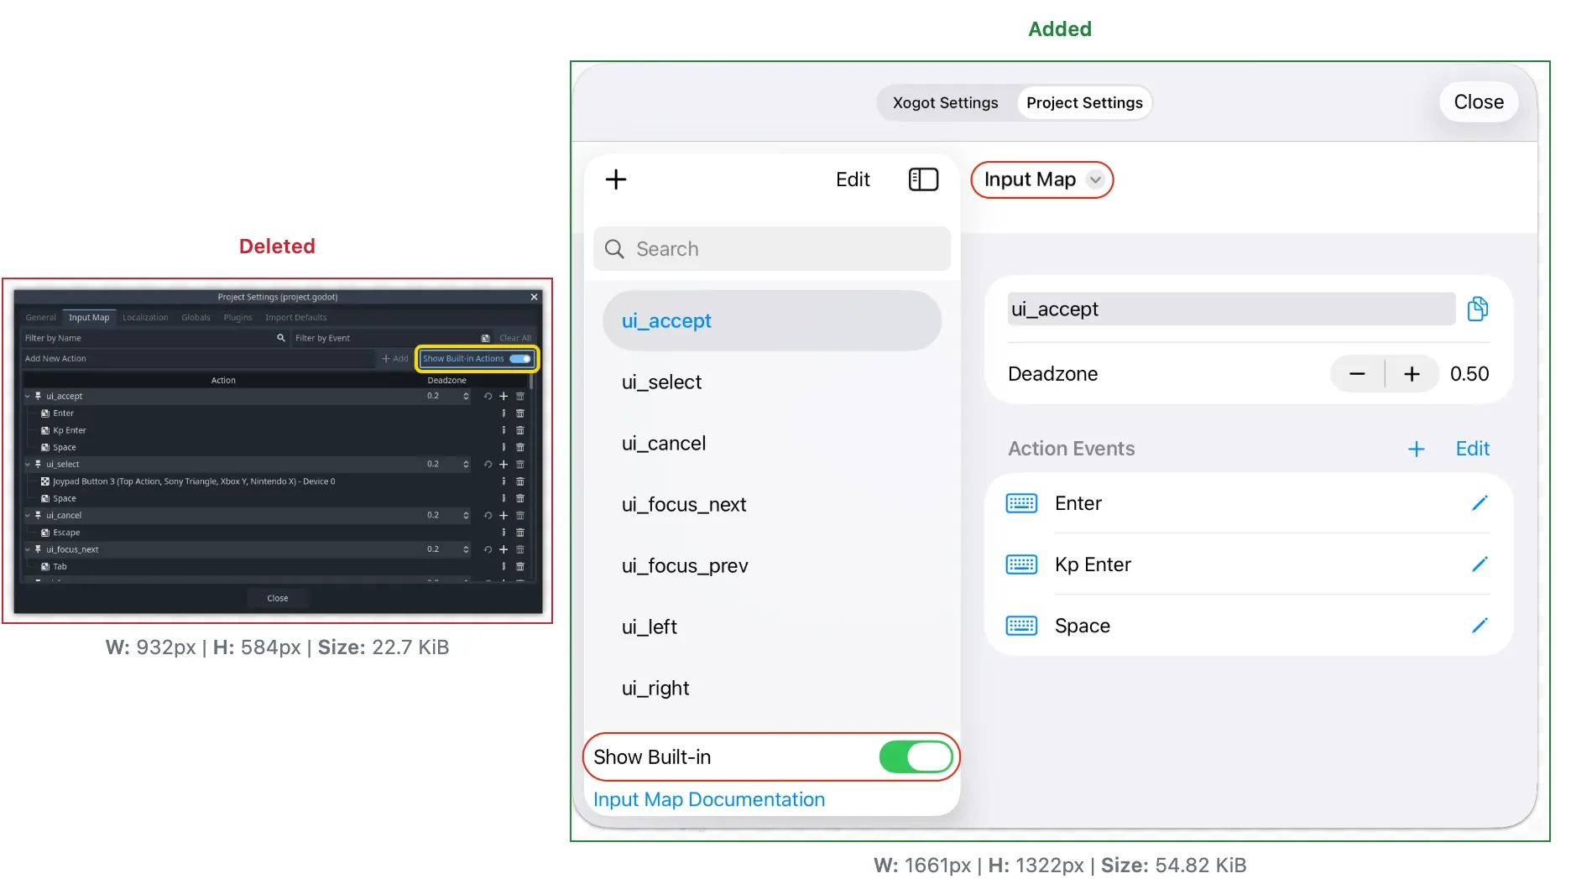Click the pencil icon to edit the Space event

coord(1480,625)
